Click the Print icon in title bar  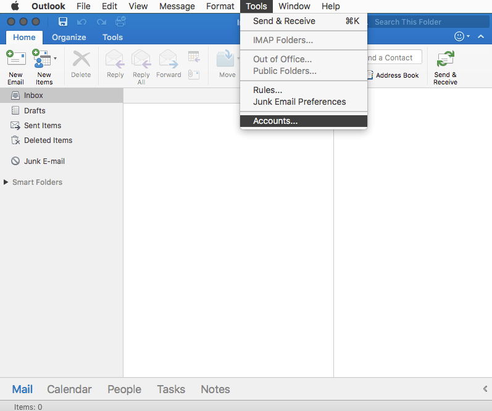click(x=120, y=22)
